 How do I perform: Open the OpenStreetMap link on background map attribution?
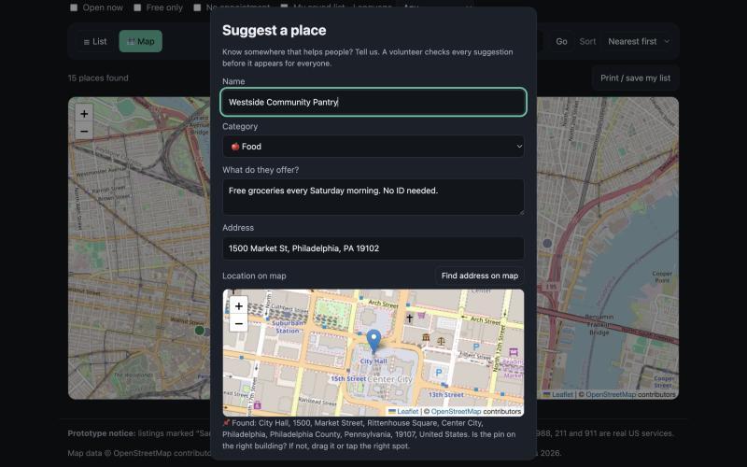611,394
